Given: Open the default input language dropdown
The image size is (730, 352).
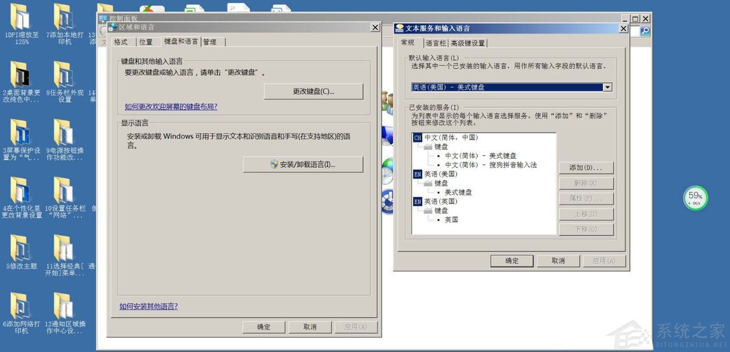Looking at the screenshot, I should coord(607,86).
